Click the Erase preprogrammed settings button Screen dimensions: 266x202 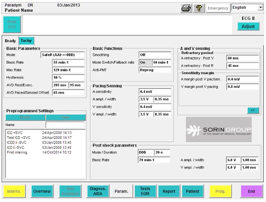tap(25, 118)
